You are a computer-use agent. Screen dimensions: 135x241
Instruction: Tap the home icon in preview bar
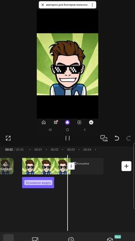43,122
